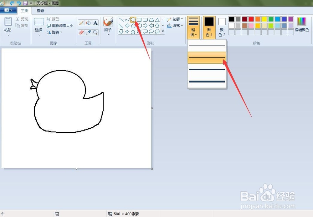
Task: Select the Rounded rectangular callout shape
Action: point(145,32)
